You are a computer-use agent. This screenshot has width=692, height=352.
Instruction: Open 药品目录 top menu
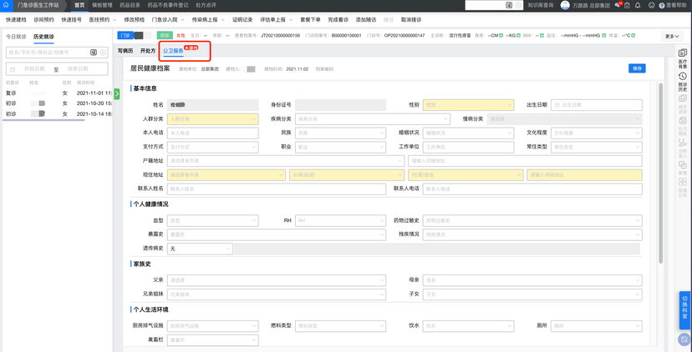coord(129,5)
